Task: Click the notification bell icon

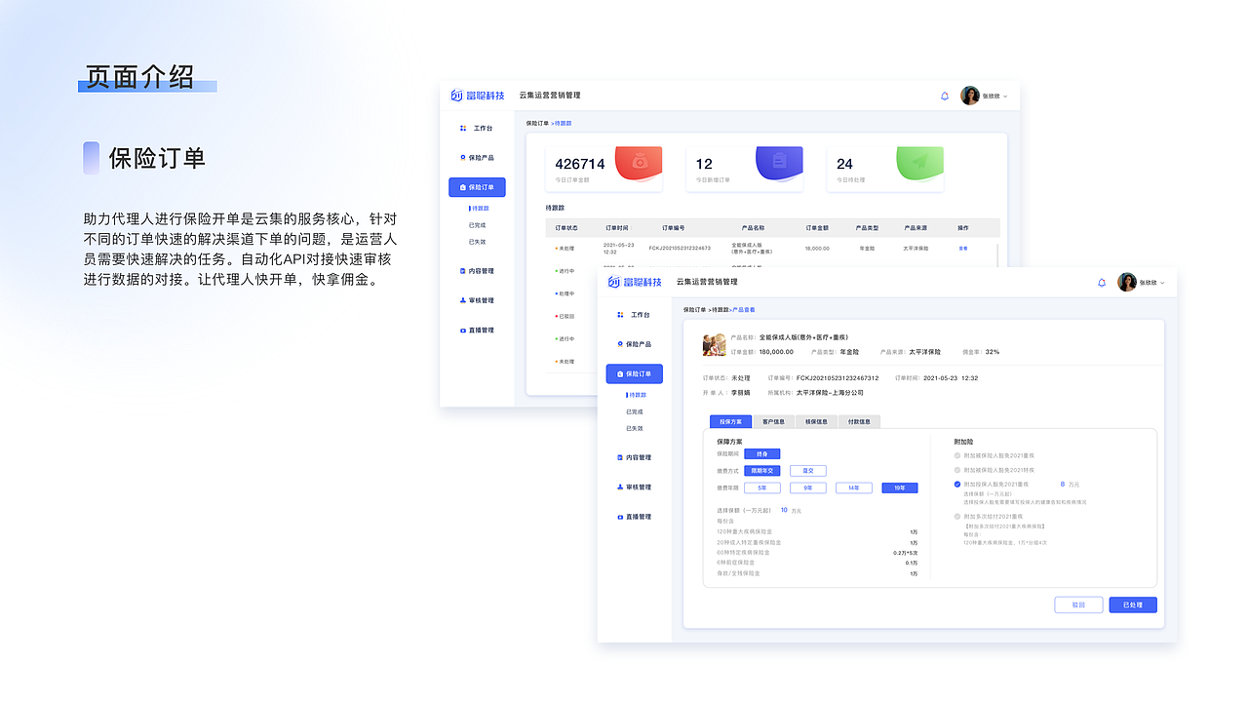Action: click(1102, 282)
